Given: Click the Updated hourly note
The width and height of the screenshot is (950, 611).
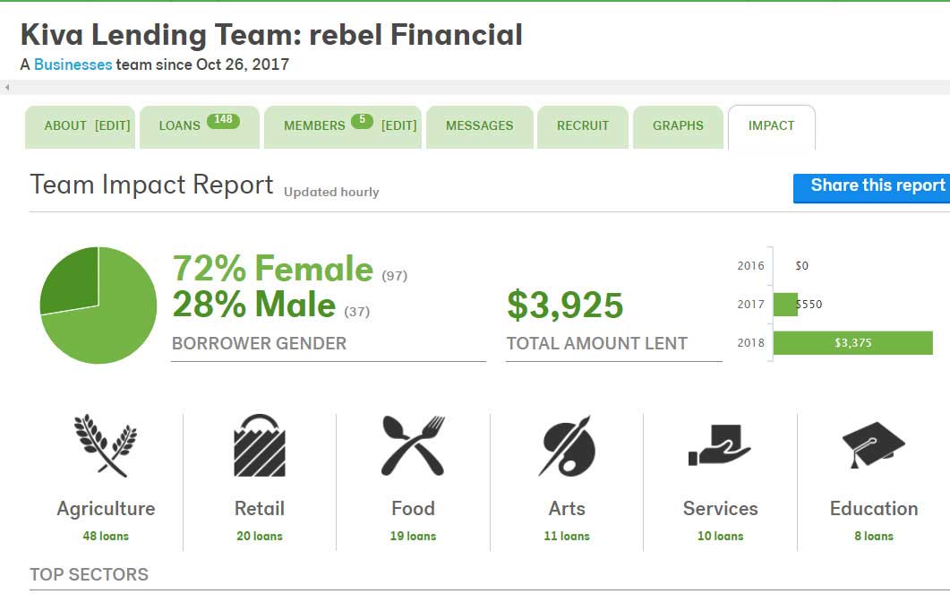Looking at the screenshot, I should click(331, 192).
